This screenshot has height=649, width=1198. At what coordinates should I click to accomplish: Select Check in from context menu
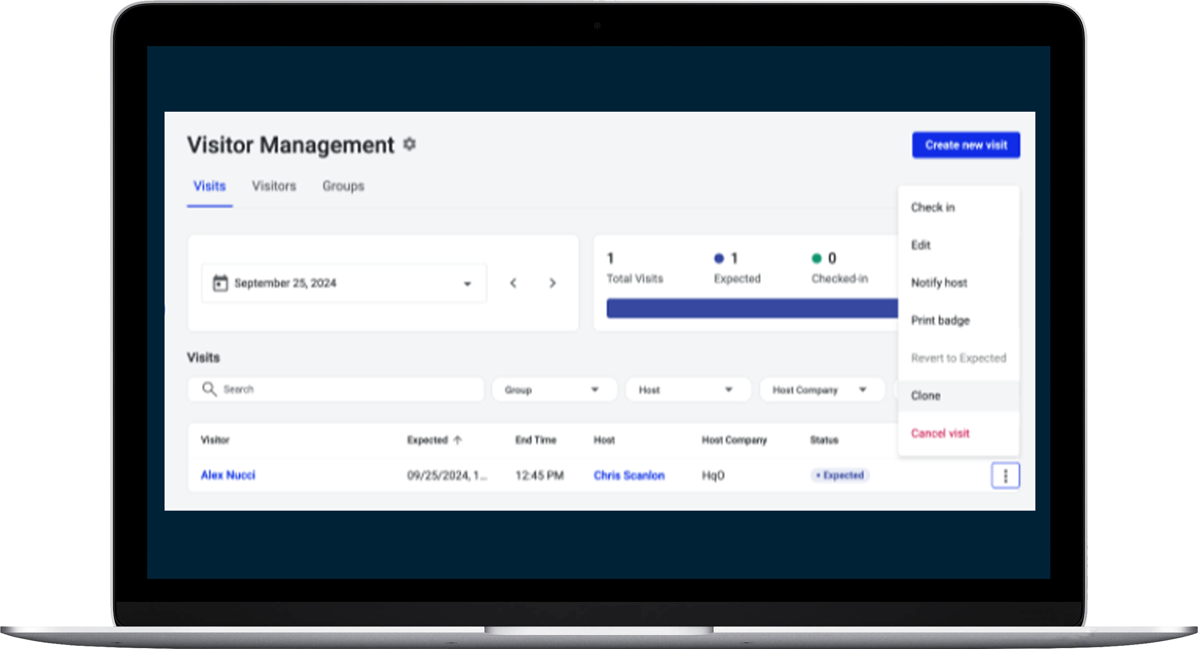click(x=933, y=208)
